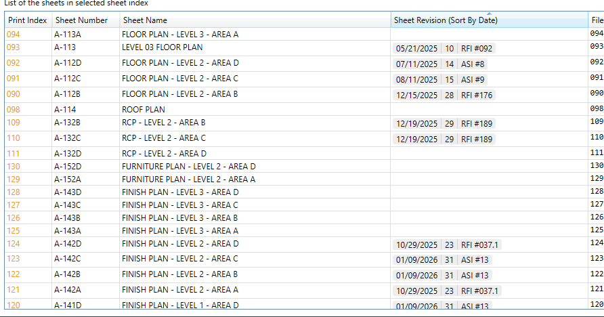Click print index 130
This screenshot has width=604, height=317.
point(14,166)
